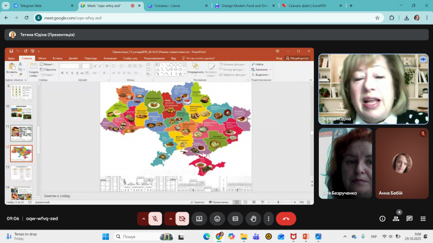Open more options three-dot menu
Image resolution: width=433 pixels, height=243 pixels.
[x=268, y=219]
